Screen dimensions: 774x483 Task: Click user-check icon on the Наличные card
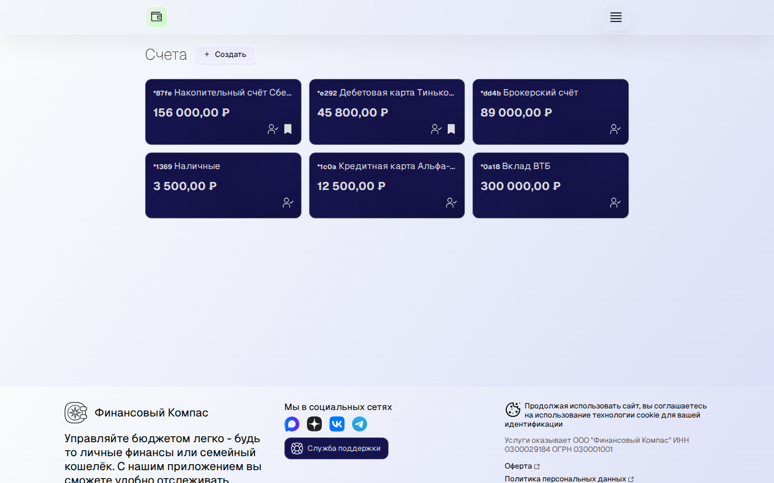288,203
